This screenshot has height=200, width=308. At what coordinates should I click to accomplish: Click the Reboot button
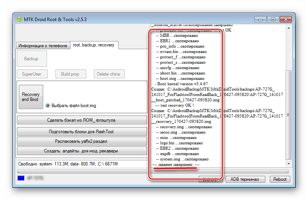click(280, 179)
